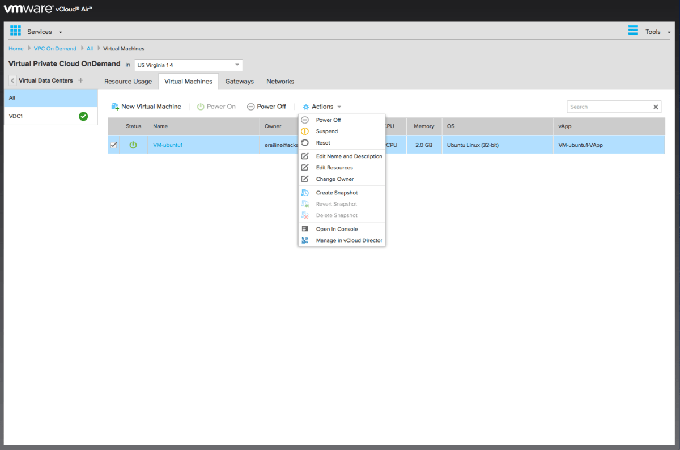Click the Manage in vCloud Director icon
Viewport: 680px width, 450px height.
click(x=305, y=240)
